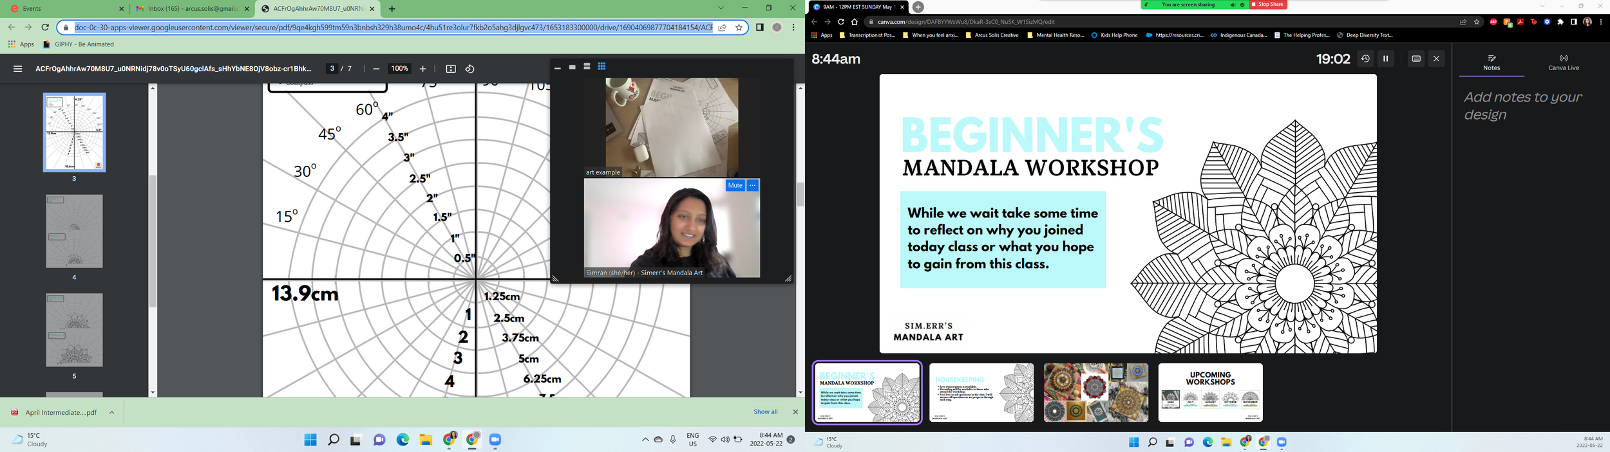Reset the Canva presentation timer
This screenshot has width=1610, height=452.
(1365, 59)
